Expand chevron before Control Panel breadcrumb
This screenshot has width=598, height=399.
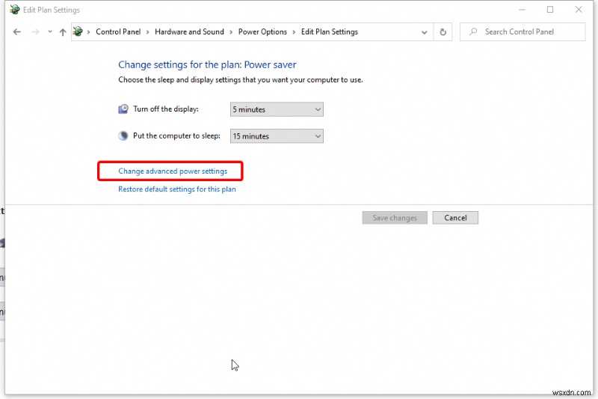pos(88,32)
